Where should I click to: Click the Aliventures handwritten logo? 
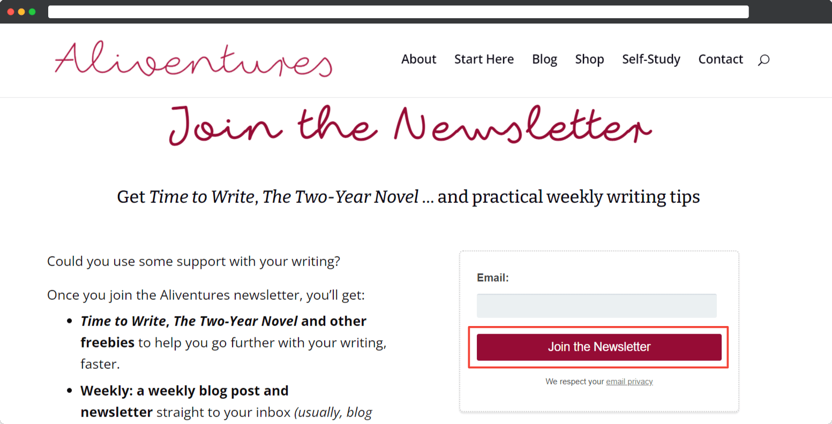coord(193,59)
